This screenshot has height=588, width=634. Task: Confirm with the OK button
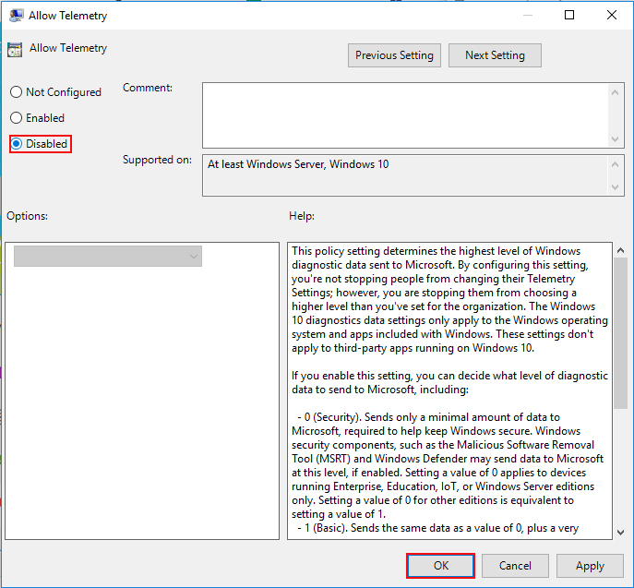(441, 565)
